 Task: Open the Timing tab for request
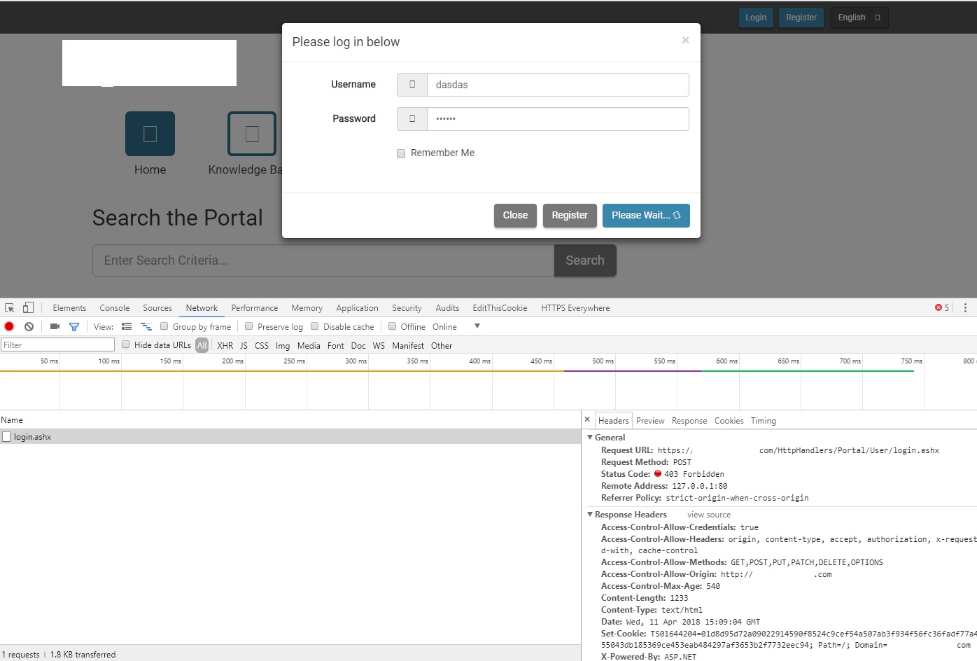tap(763, 421)
